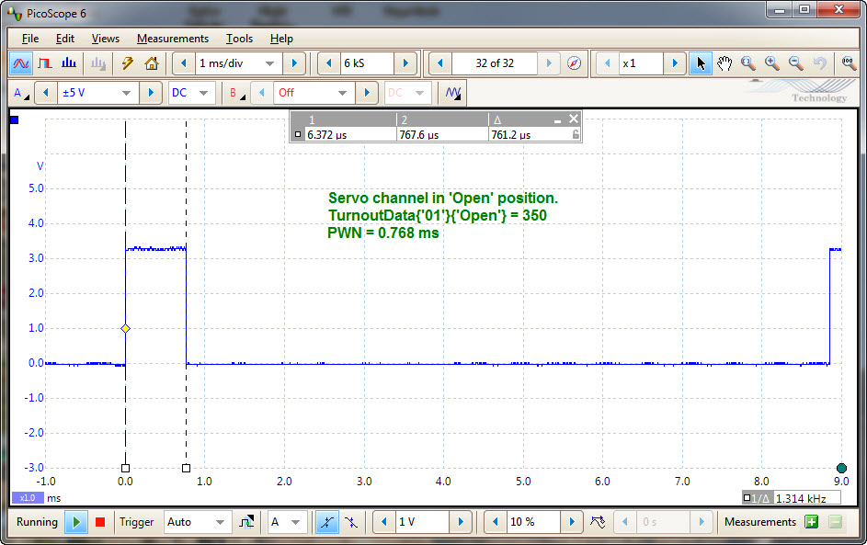Open the Tools menu
Screen dimensions: 867x545
pos(239,39)
